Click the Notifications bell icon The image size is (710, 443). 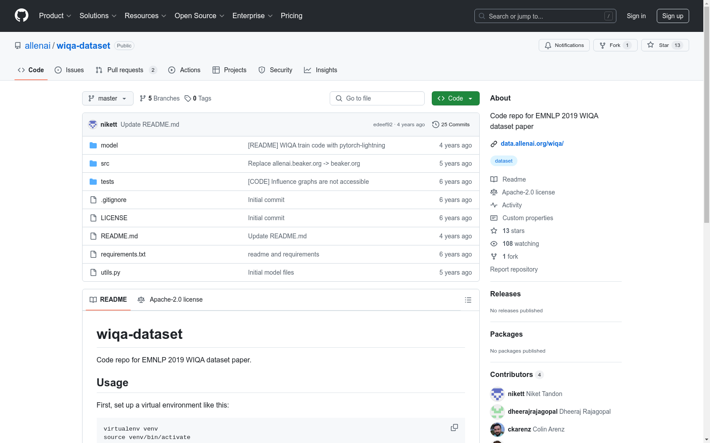(548, 45)
